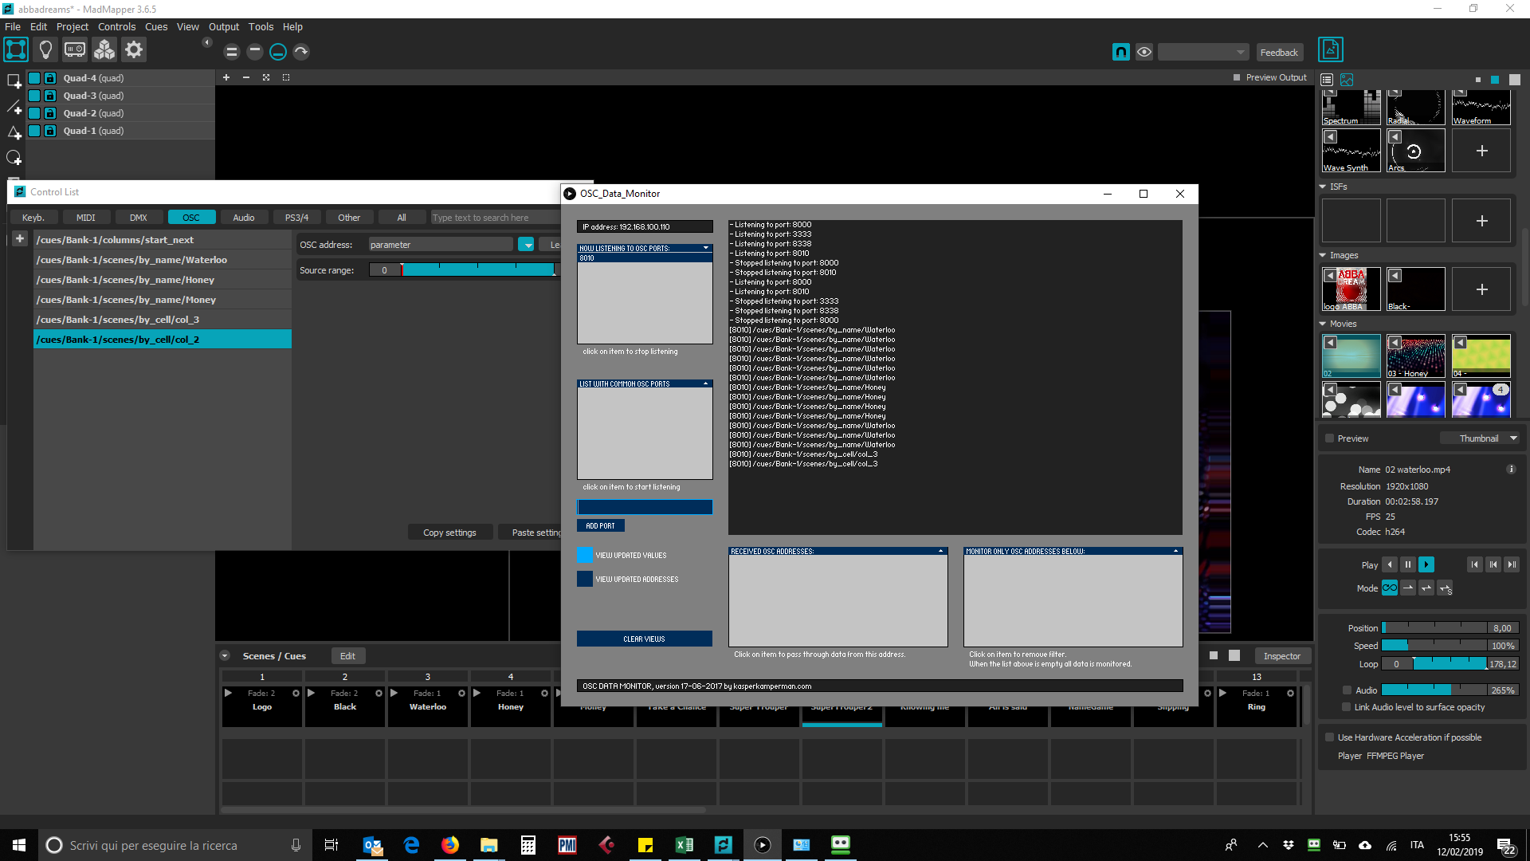Click the magnet snapping icon

pyautogui.click(x=1120, y=52)
